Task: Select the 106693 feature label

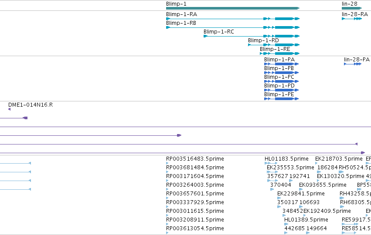Action: pyautogui.click(x=309, y=202)
